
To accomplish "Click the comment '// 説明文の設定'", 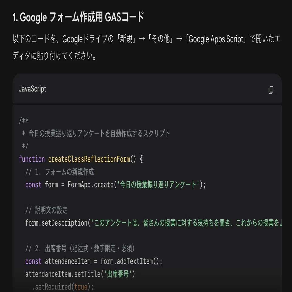I will [46, 210].
